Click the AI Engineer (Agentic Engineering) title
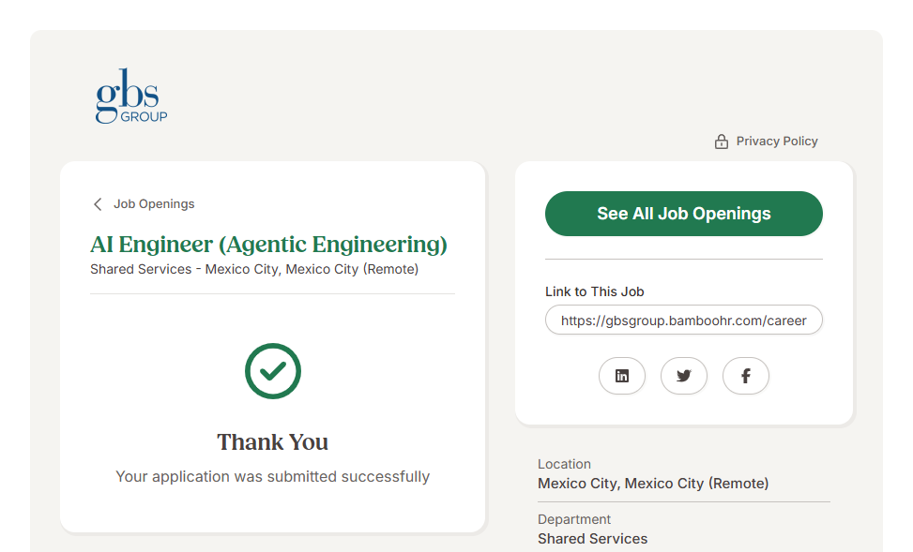 point(268,245)
